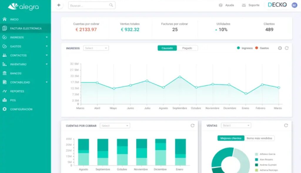Open the Ventas Select dropdown
The image size is (301, 173).
[236, 126]
